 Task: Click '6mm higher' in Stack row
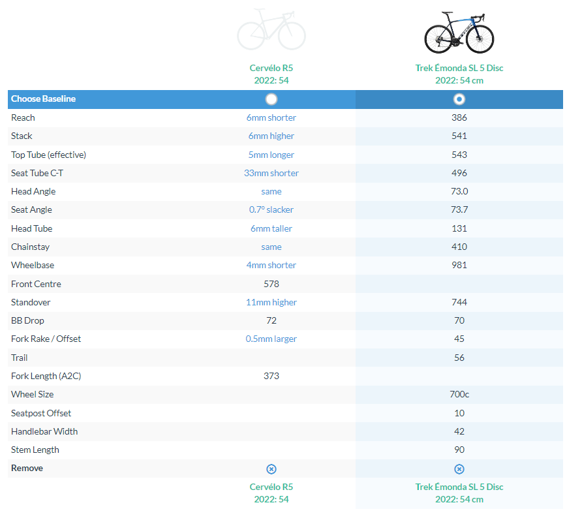coord(271,136)
